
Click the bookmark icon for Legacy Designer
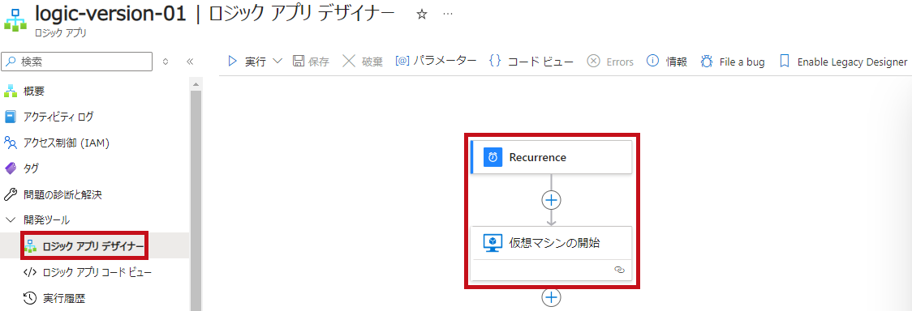point(785,62)
